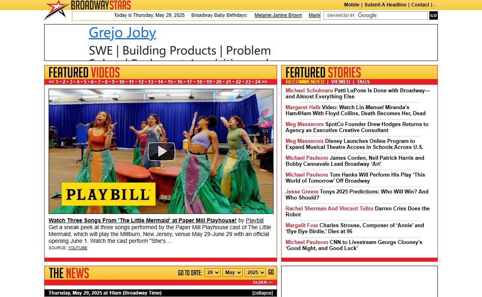Open Tom Hanks 'This World of Tomorrow' story
482x297 pixels.
355,178
